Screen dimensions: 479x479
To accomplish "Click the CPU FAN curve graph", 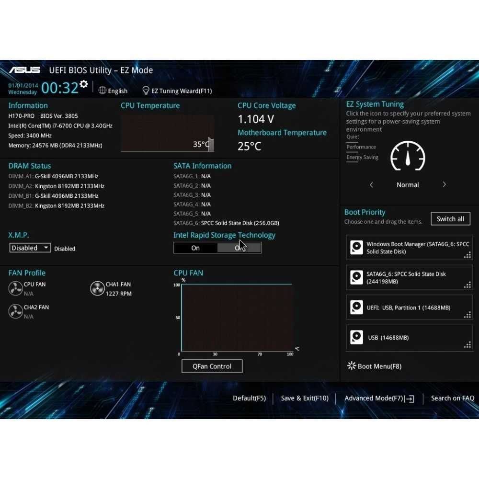I will tap(237, 318).
